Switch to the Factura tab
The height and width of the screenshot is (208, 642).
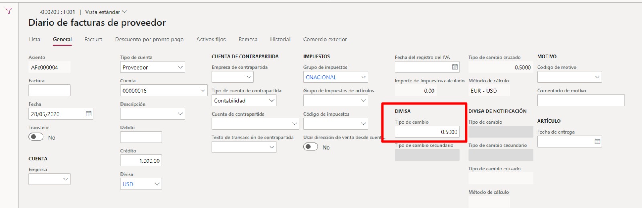click(93, 39)
